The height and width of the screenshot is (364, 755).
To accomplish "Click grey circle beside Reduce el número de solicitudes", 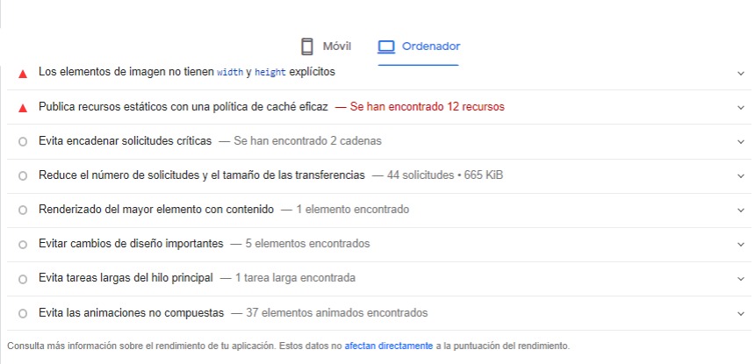I will click(x=23, y=176).
